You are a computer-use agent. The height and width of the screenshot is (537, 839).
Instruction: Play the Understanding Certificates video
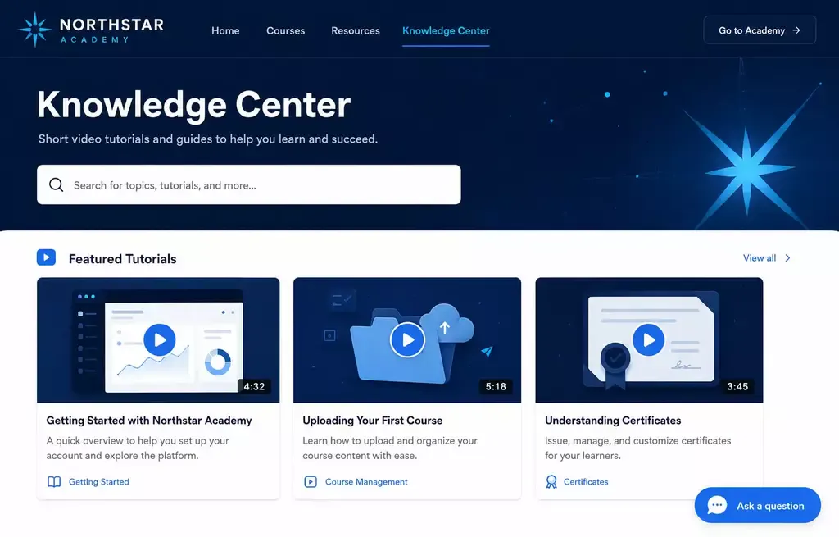point(649,339)
